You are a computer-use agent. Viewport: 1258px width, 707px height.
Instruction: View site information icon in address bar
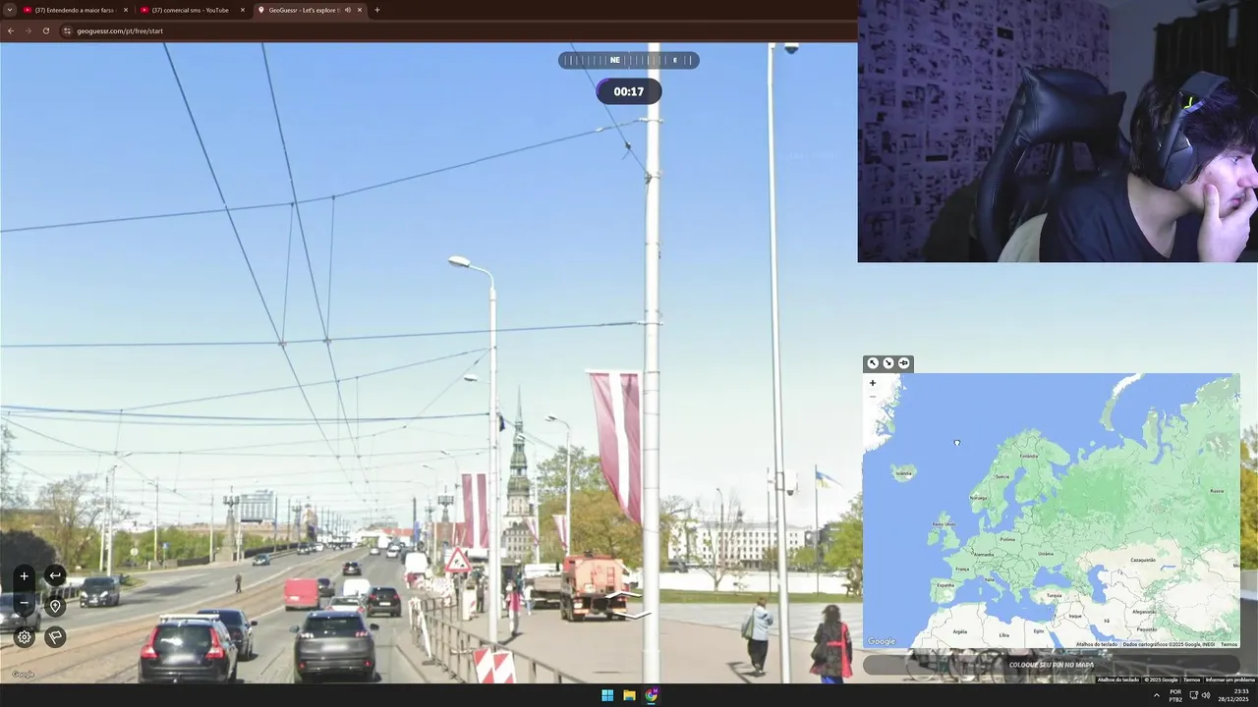coord(67,30)
